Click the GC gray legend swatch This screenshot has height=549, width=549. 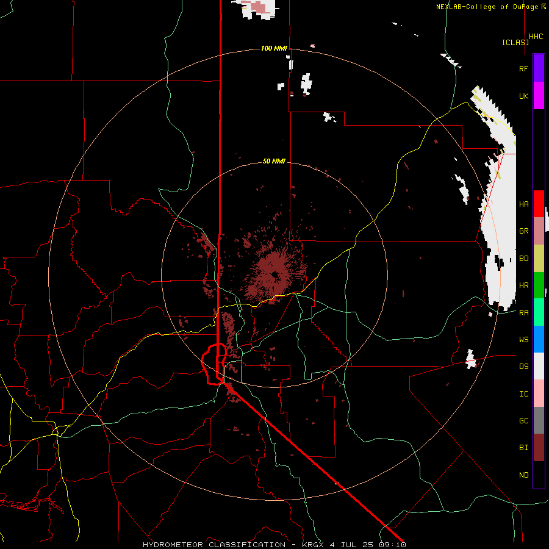539,420
